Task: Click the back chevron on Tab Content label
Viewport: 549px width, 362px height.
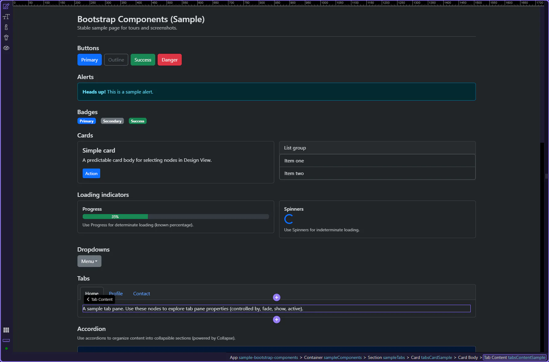Action: tap(88, 299)
